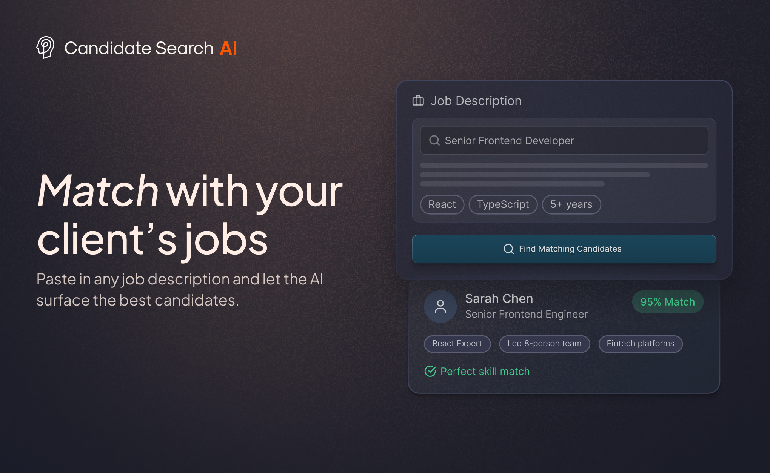The image size is (770, 473).
Task: Select the 5+ years tag
Action: (571, 204)
